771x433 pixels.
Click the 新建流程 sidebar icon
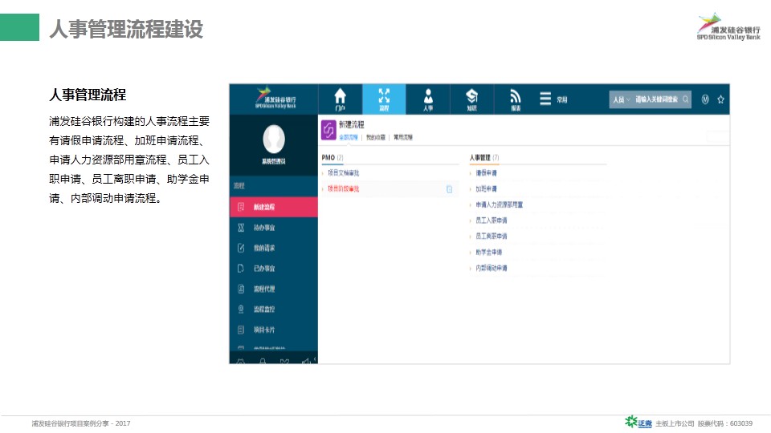[x=241, y=207]
